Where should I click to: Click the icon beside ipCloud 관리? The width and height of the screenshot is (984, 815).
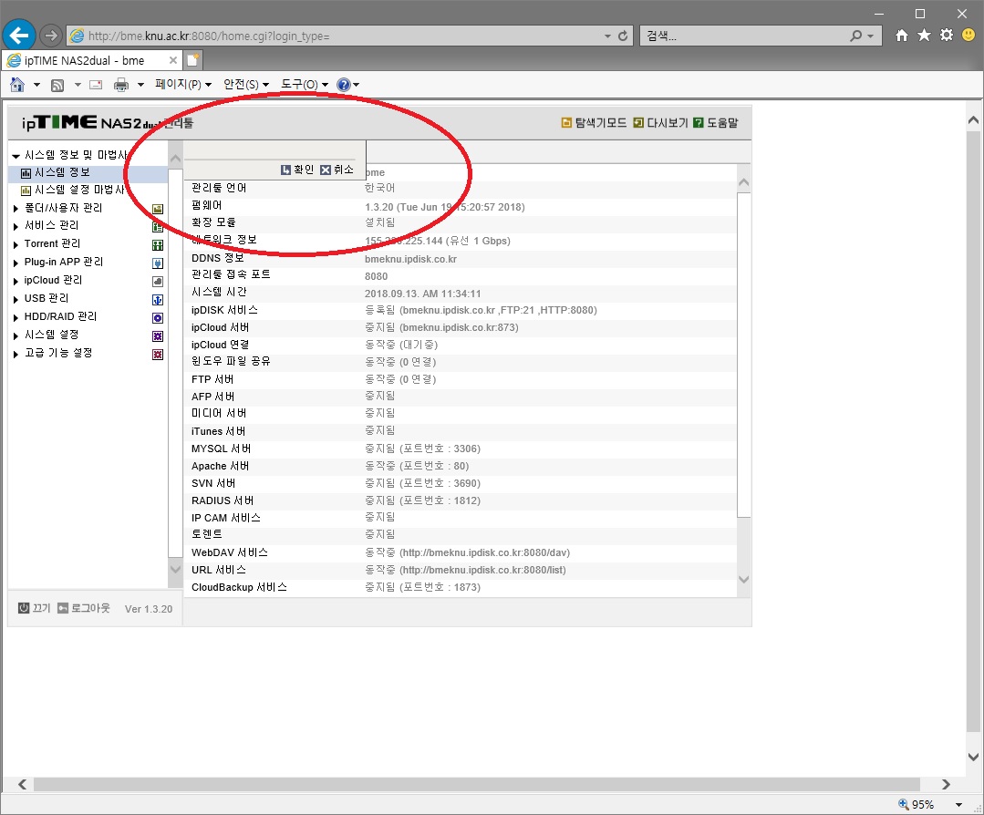158,282
